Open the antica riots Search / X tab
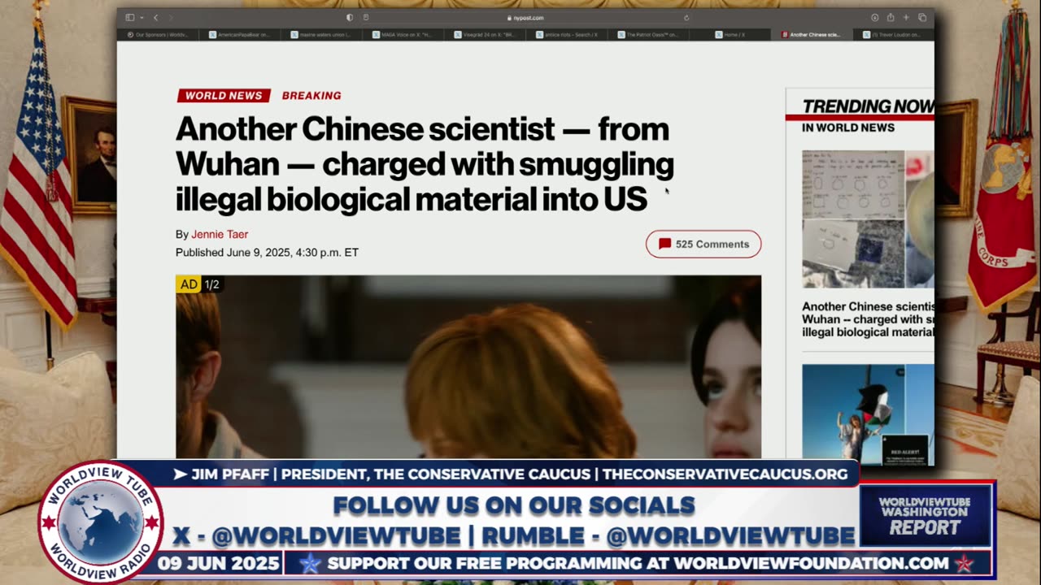The height and width of the screenshot is (585, 1041). [568, 35]
